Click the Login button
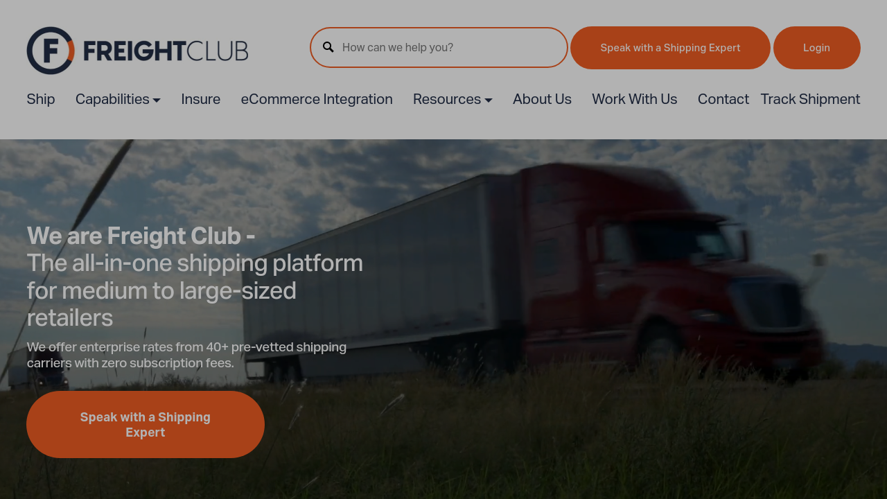The height and width of the screenshot is (499, 887). tap(817, 48)
